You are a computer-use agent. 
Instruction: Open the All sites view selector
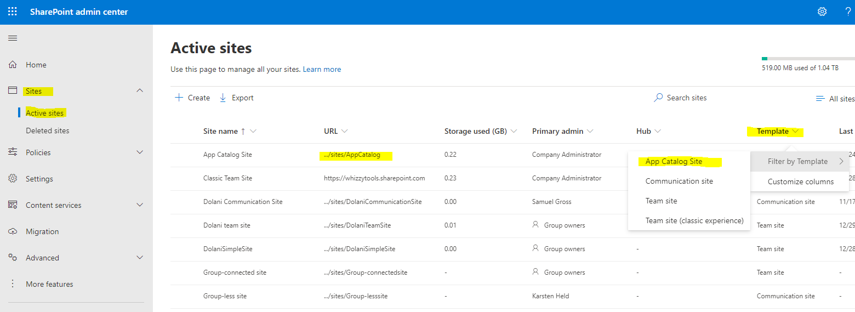(x=836, y=99)
